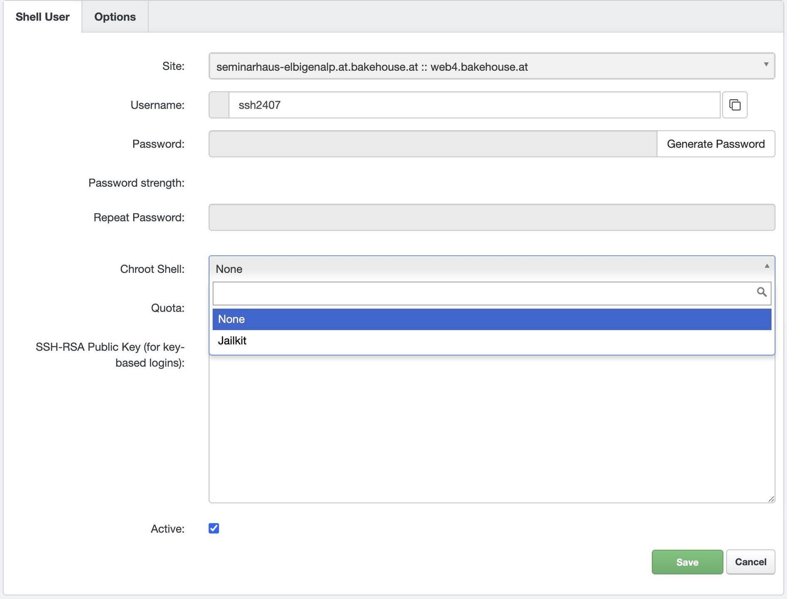The image size is (787, 599).
Task: Select the Shell User tab
Action: point(42,17)
